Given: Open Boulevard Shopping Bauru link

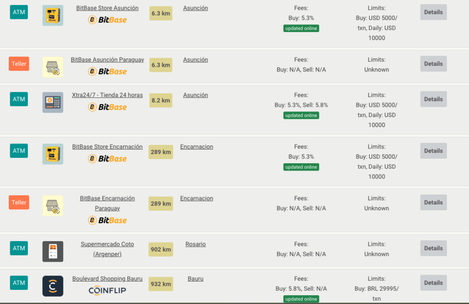Looking at the screenshot, I should [x=107, y=279].
